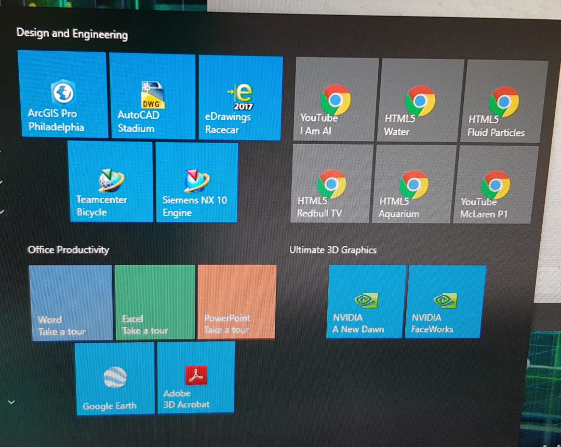Image resolution: width=561 pixels, height=447 pixels.
Task: Launch NVIDIA A New Dawn demo
Action: 366,301
